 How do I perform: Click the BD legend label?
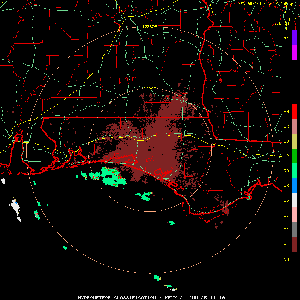[286, 141]
